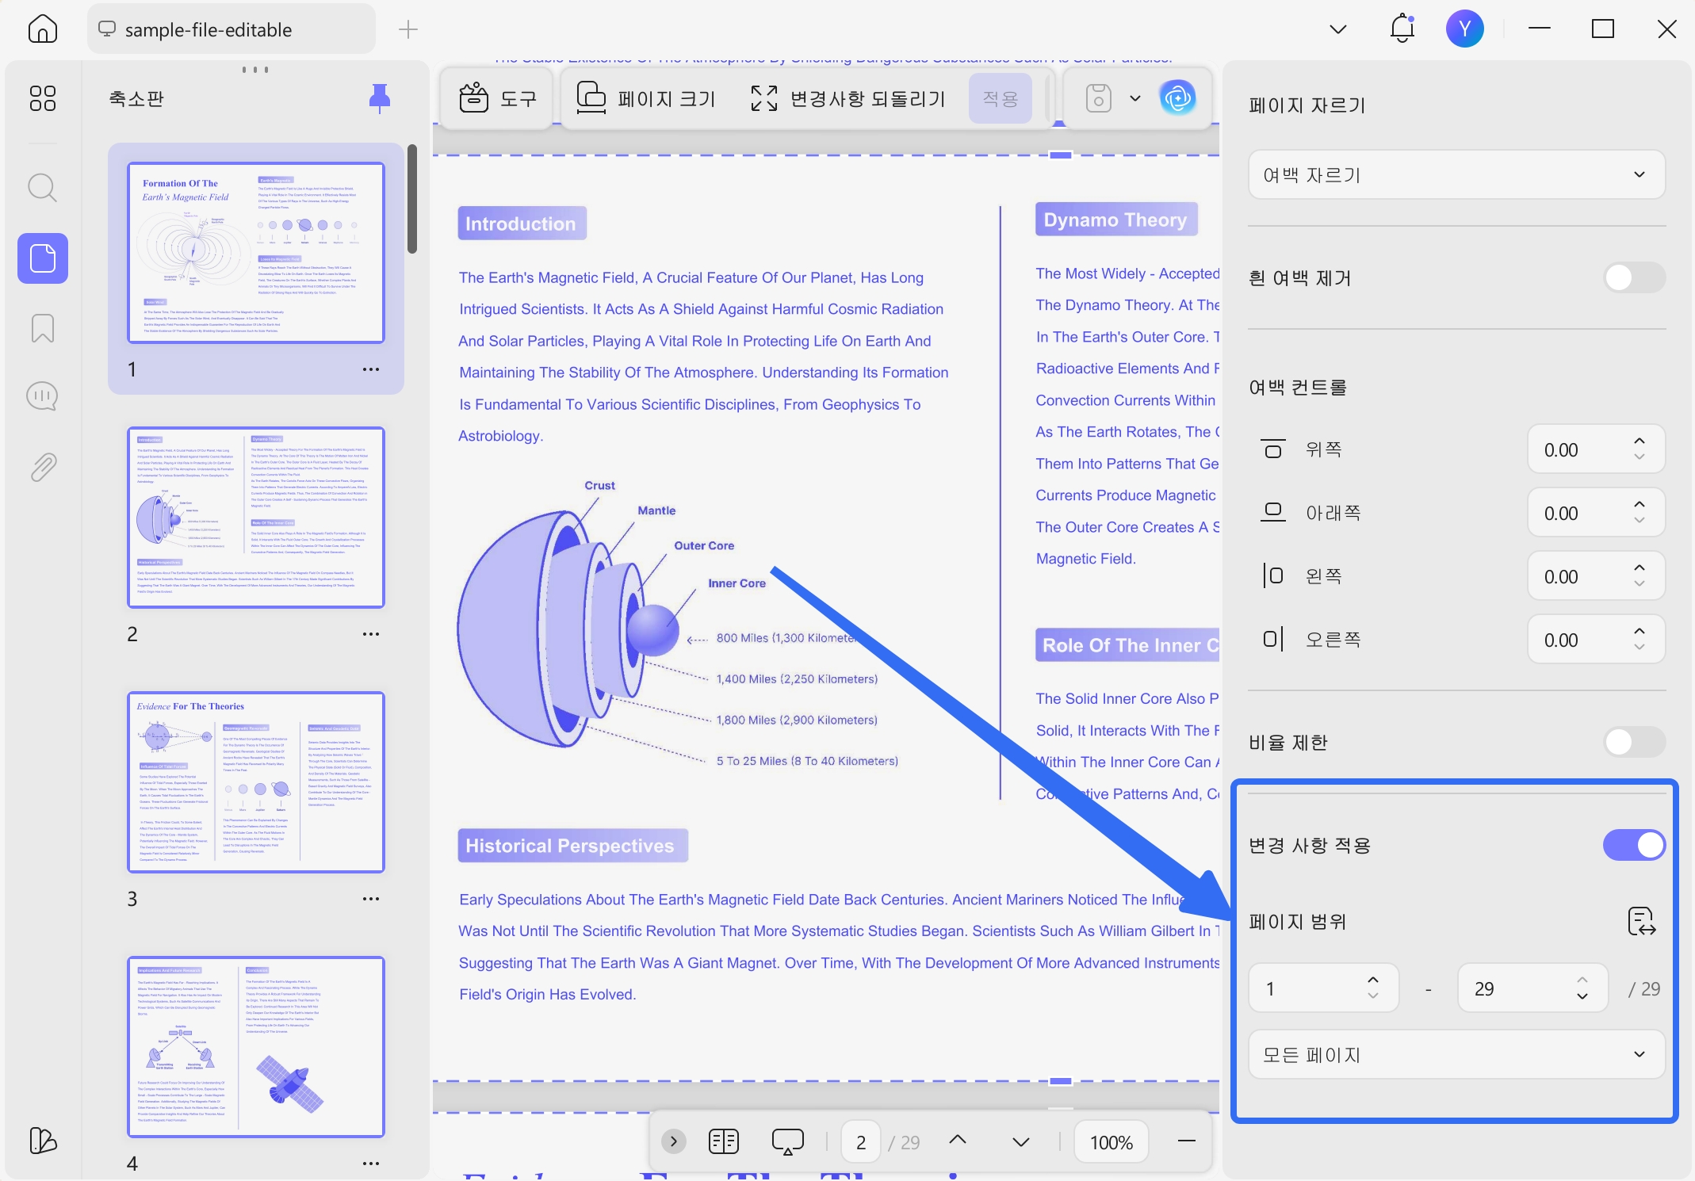Screen dimensions: 1695x1181
Task: Go to the next page arrow
Action: tap(1021, 1142)
